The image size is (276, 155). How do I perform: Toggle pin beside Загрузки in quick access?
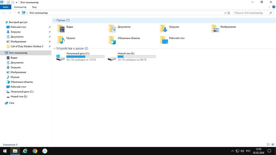click(50, 32)
